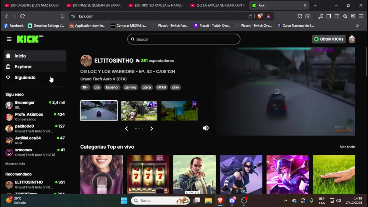Open the slot machine category card

tap(148, 175)
